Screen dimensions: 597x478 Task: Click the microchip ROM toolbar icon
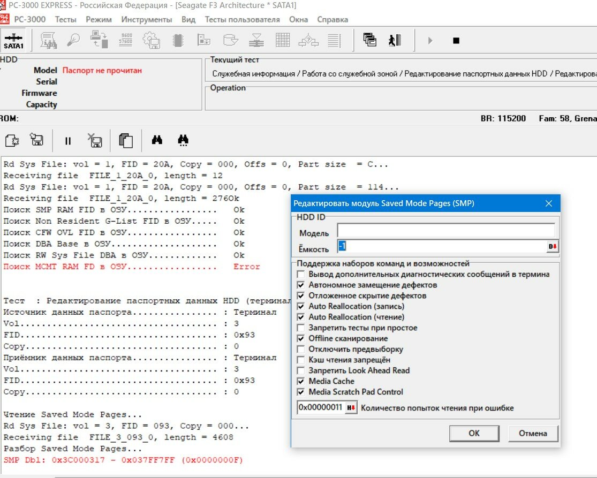(x=178, y=40)
